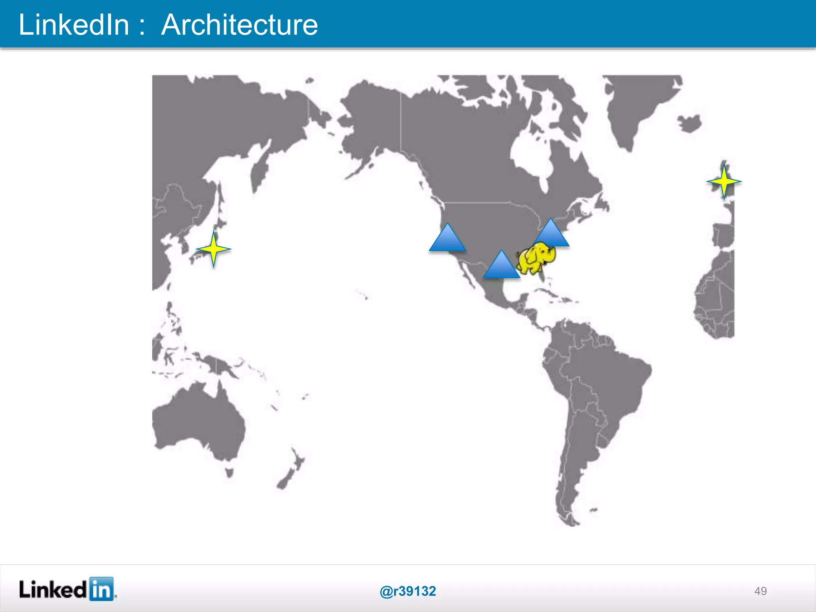Click the @r39132 Twitter handle
The height and width of the screenshot is (612, 816).
point(408,591)
